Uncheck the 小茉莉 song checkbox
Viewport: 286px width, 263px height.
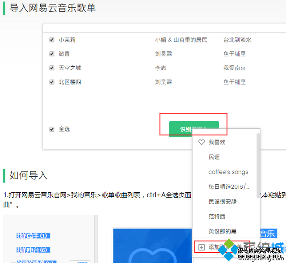point(52,40)
